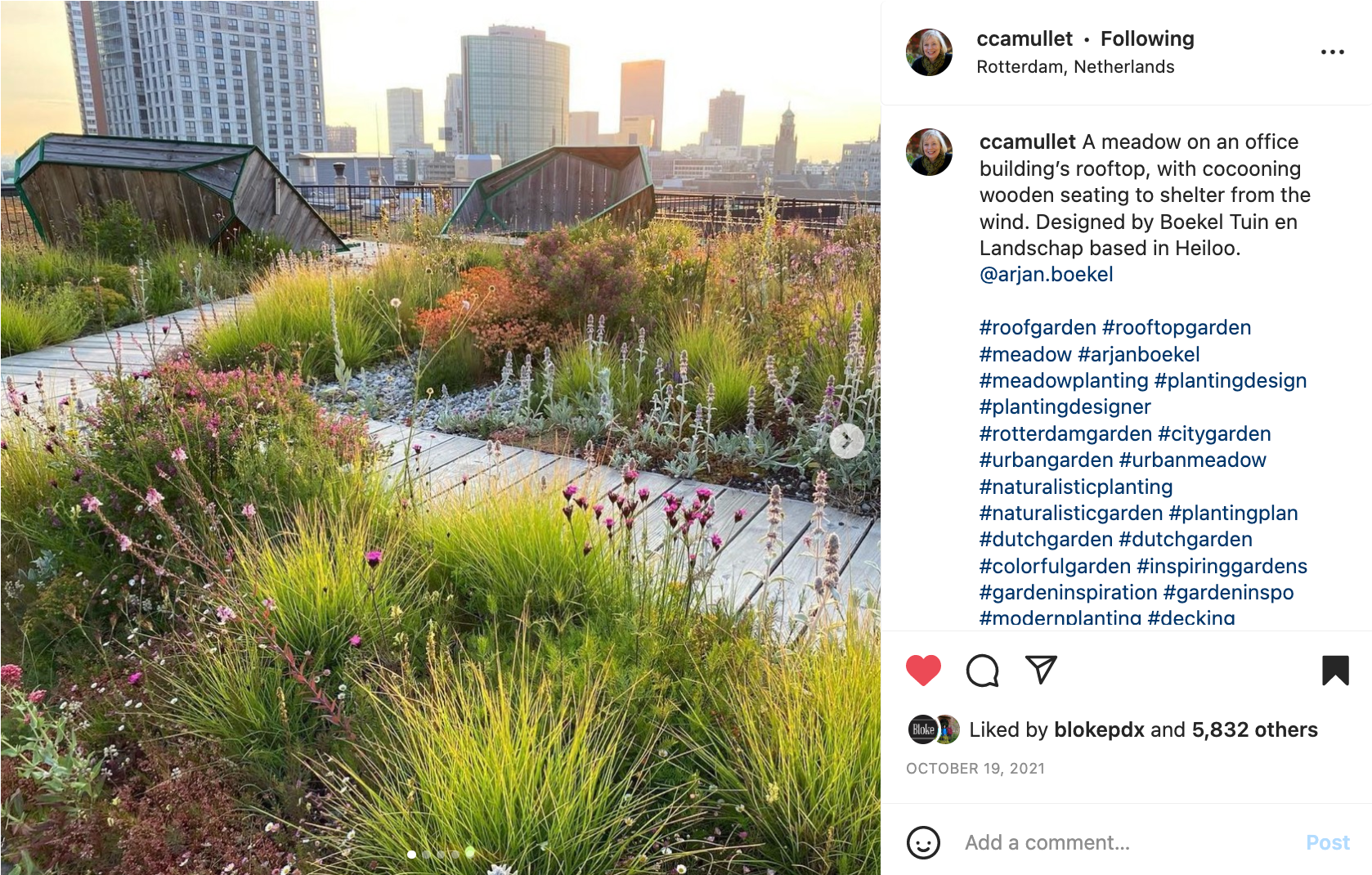Screen dimensions: 1372x875
Task: Open the #roofgarden hashtag
Action: coord(1038,328)
